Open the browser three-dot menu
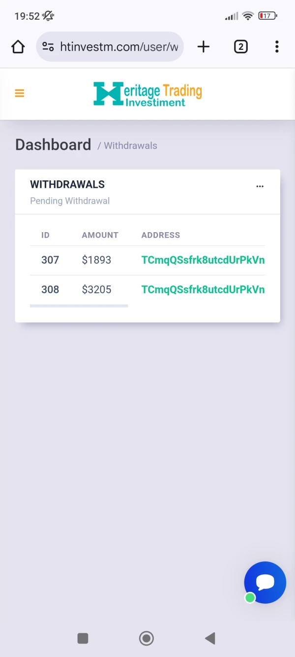Screen dimensions: 295x657 coord(277,47)
